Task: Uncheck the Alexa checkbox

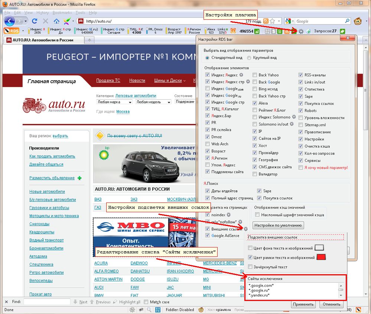Action: [x=255, y=103]
